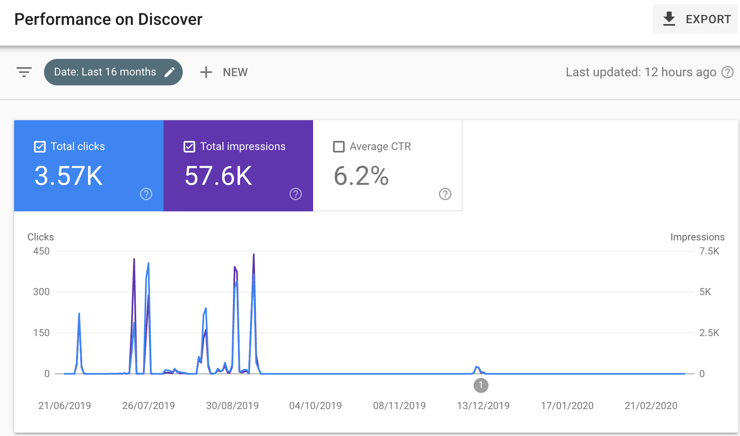This screenshot has width=740, height=436.
Task: Click the 21/06/2019 date axis label
Action: [x=65, y=406]
